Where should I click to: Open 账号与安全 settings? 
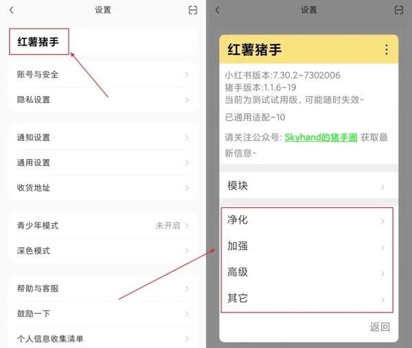click(102, 75)
